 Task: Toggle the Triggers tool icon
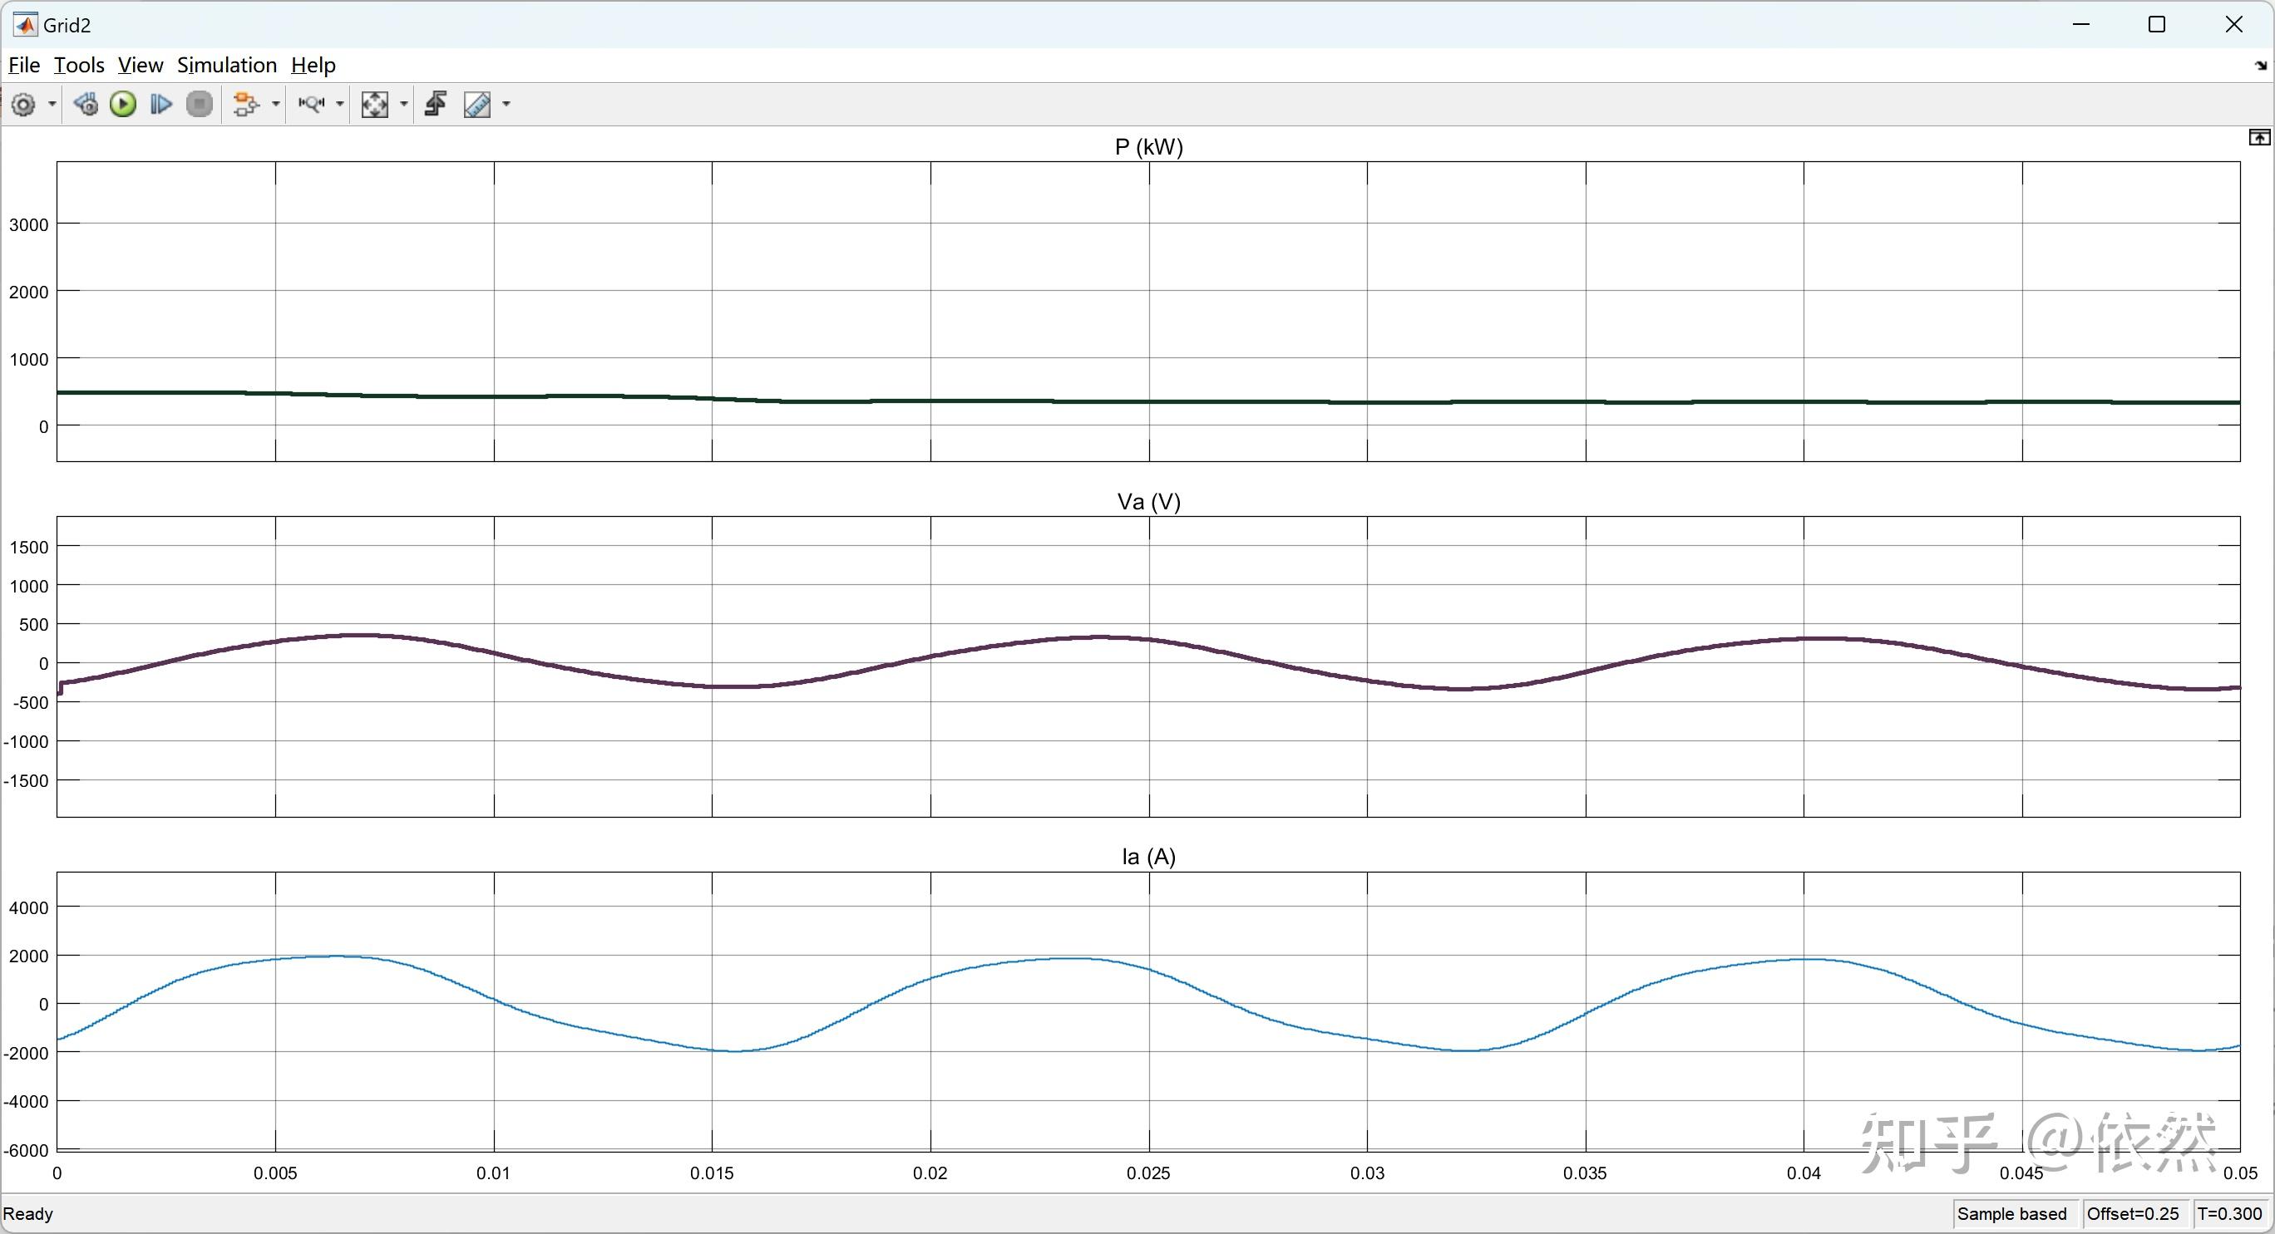[x=436, y=105]
